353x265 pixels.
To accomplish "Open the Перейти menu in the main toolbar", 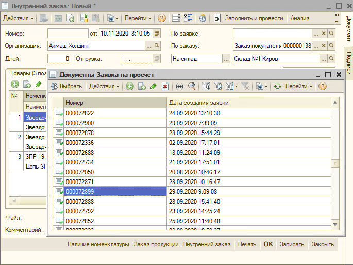I will 138,18.
